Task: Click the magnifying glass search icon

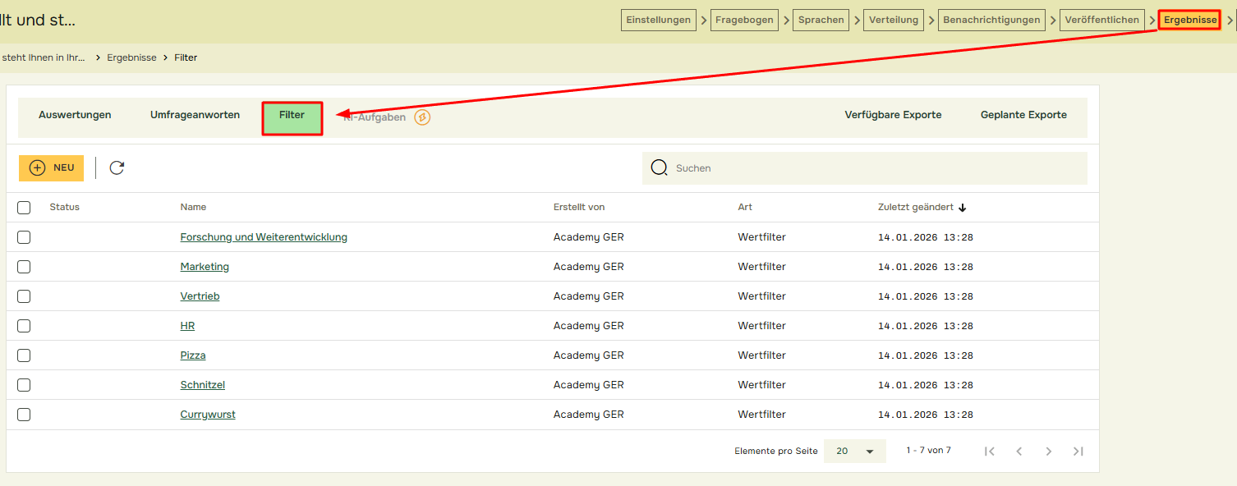Action: pyautogui.click(x=659, y=167)
